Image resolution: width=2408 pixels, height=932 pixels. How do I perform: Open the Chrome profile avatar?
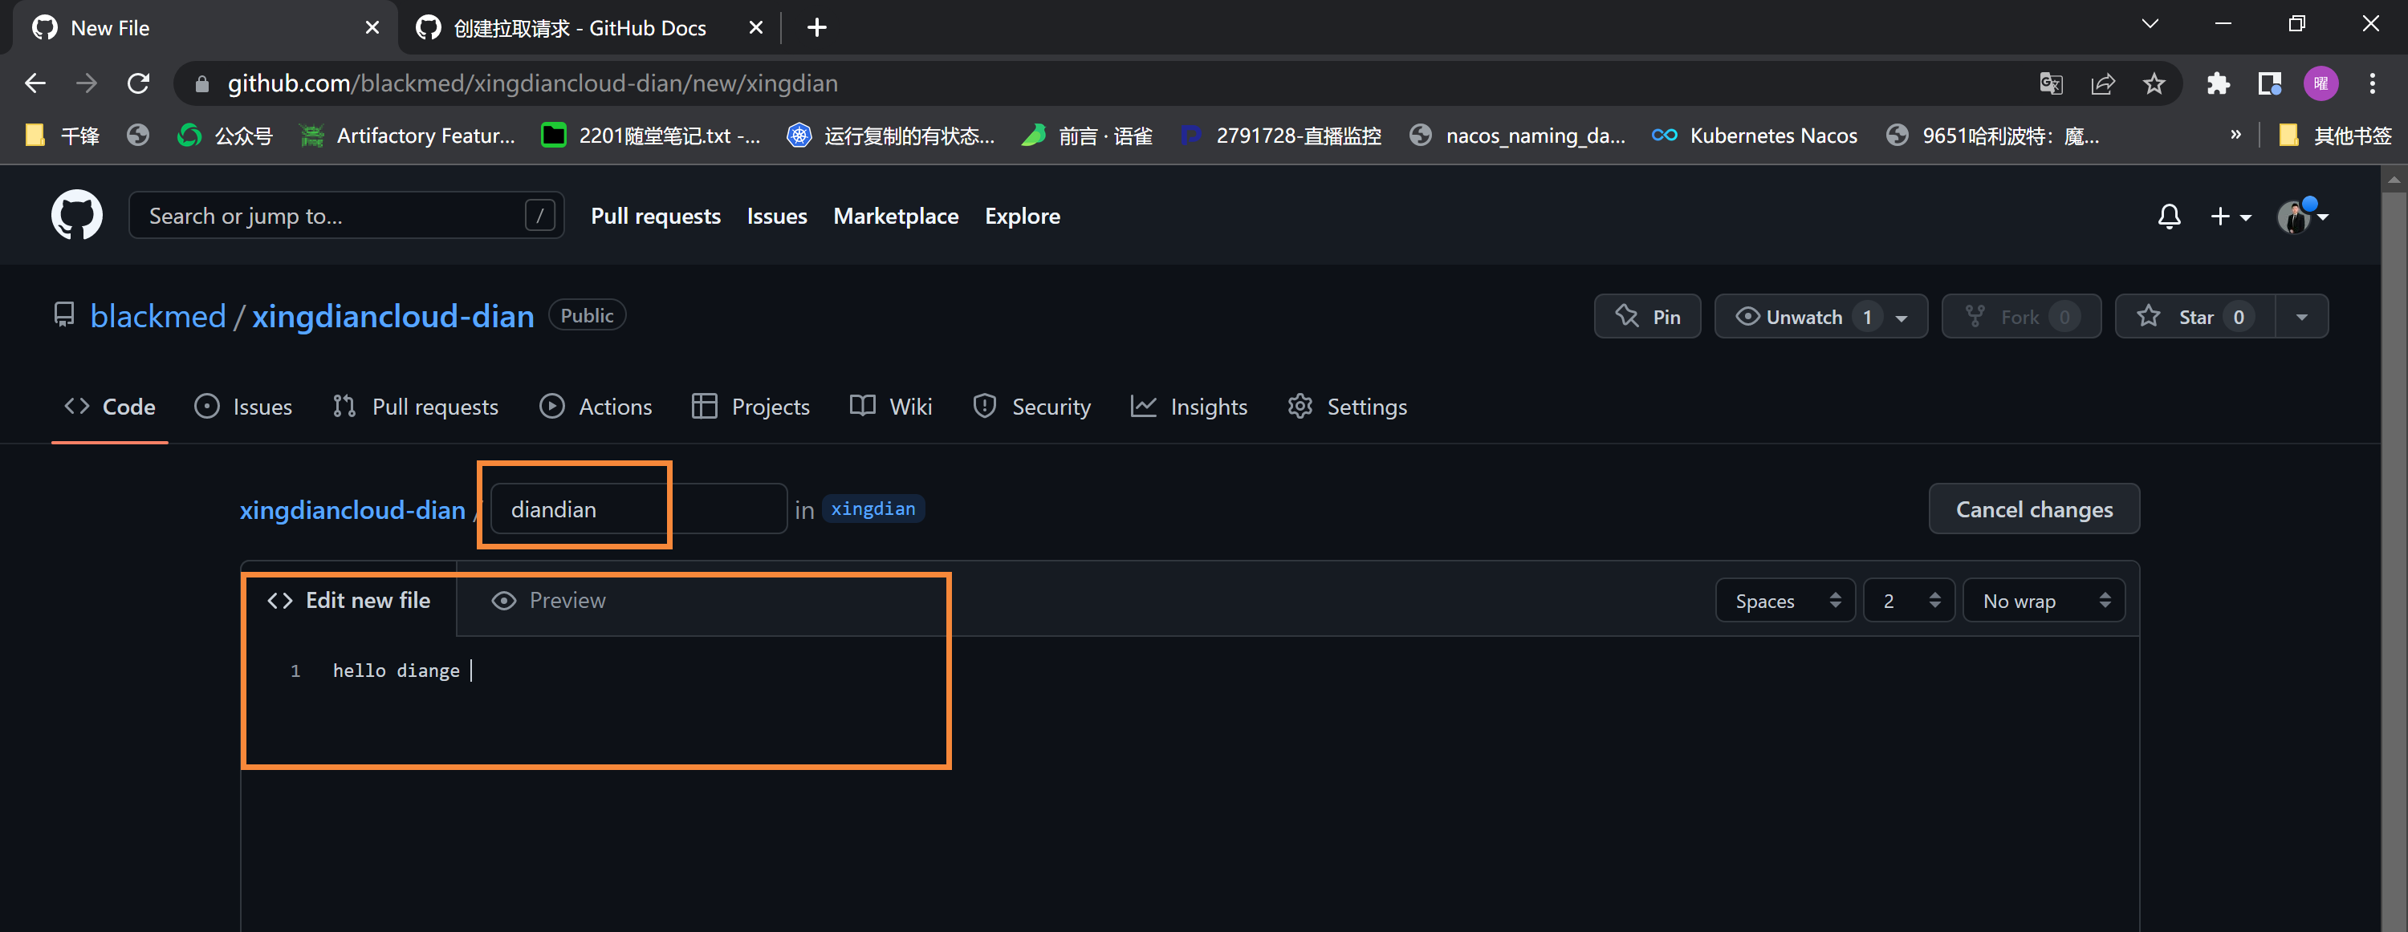tap(2321, 83)
